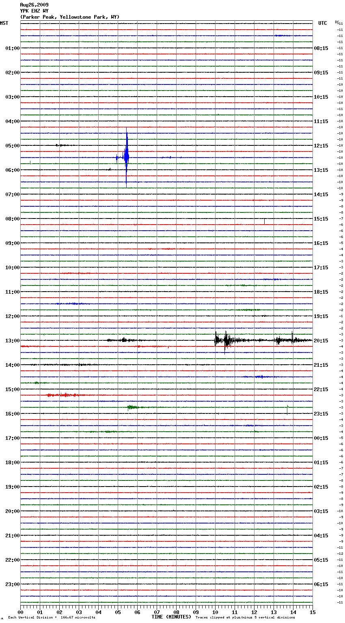Image resolution: width=345 pixels, height=623 pixels.
Task: Click the 06:15 UTC time label
Action: click(x=321, y=584)
